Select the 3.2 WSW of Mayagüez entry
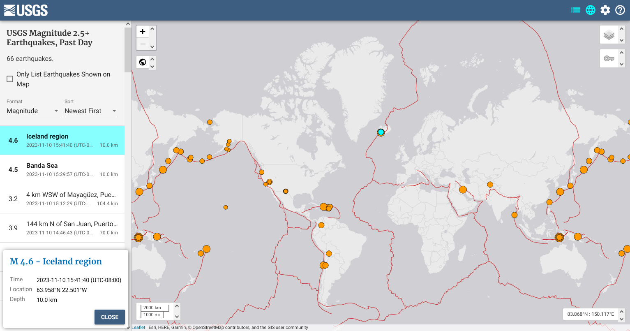 click(62, 199)
